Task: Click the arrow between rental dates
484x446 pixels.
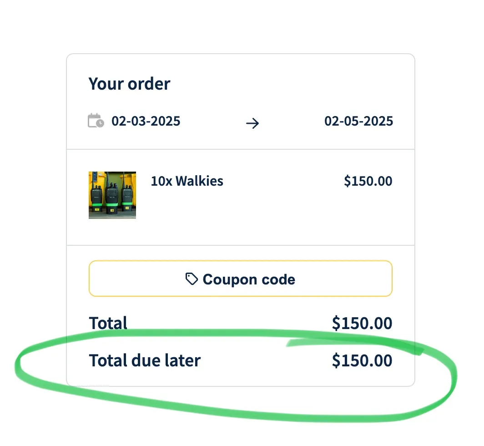Action: [252, 123]
